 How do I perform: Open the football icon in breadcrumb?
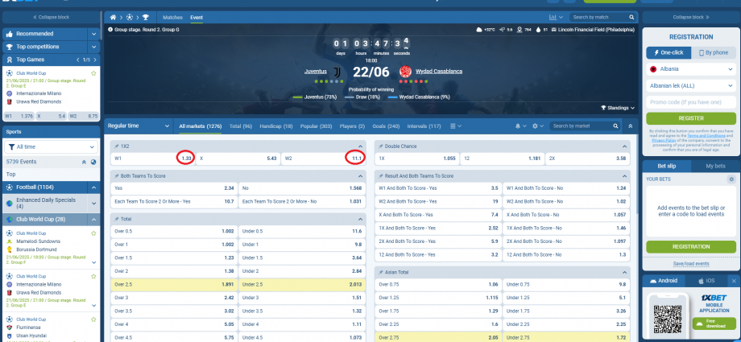pos(129,18)
